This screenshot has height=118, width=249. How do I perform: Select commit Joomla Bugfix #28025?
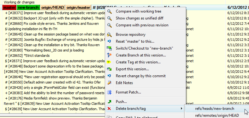(x=55, y=40)
